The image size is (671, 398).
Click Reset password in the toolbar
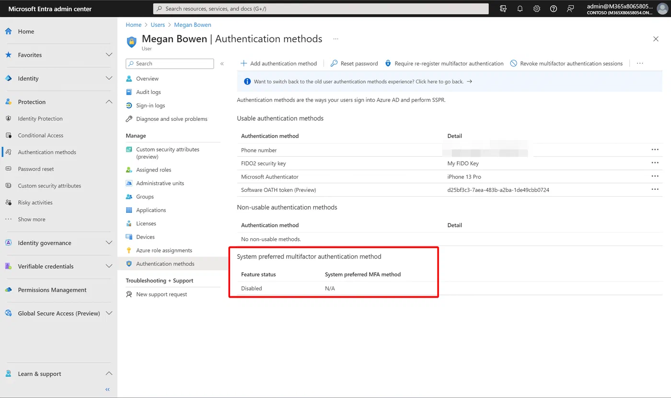pos(354,63)
